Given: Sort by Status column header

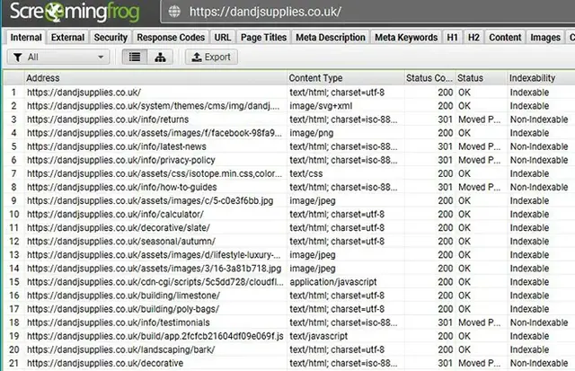Looking at the screenshot, I should [482, 78].
